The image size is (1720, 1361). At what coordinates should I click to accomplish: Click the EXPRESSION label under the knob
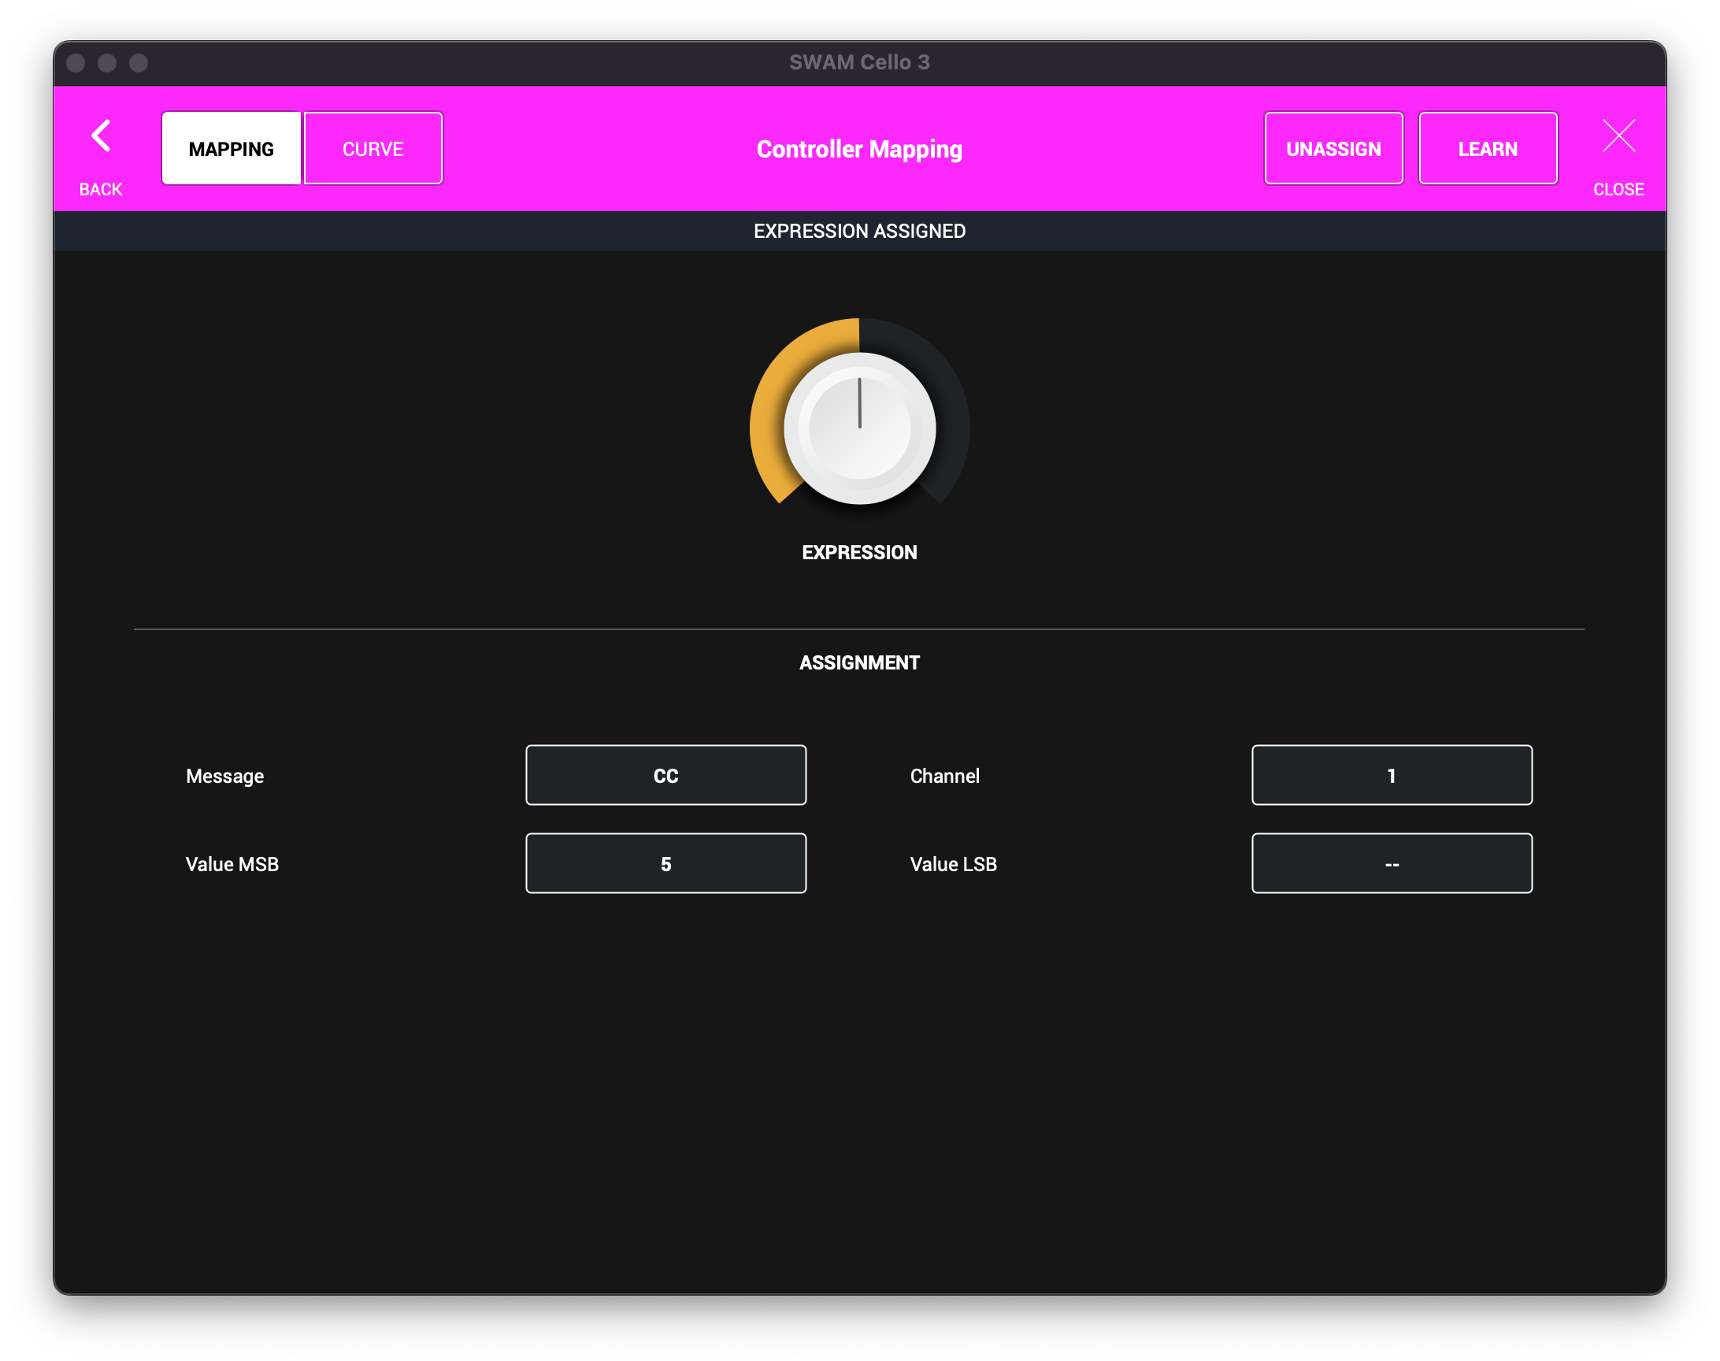(x=858, y=552)
